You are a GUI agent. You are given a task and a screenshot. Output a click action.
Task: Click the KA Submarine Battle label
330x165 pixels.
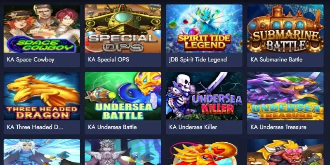coord(276,60)
